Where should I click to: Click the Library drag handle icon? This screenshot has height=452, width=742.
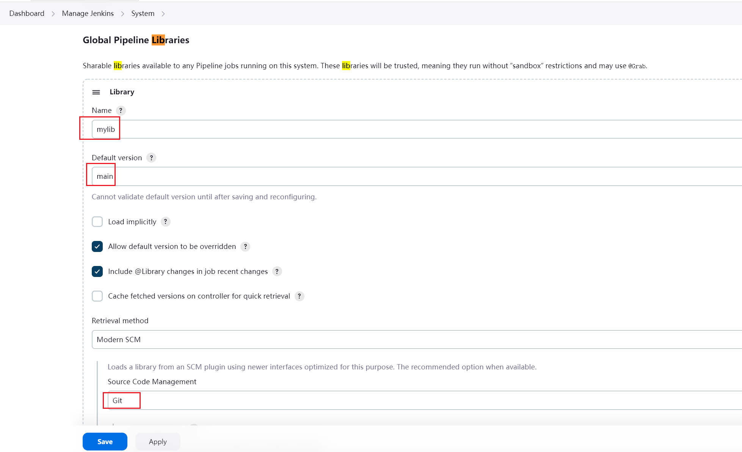[96, 92]
